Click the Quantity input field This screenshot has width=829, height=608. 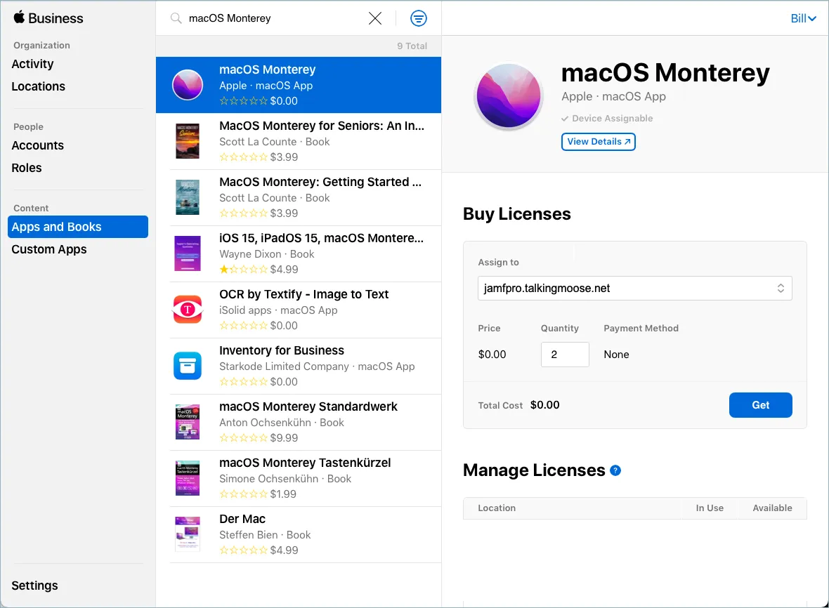[565, 355]
